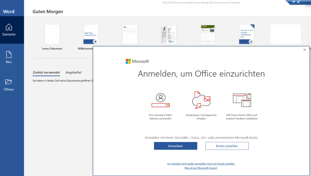Open the 'Was ist ein Microsoft-Konto?' link

coord(201,168)
